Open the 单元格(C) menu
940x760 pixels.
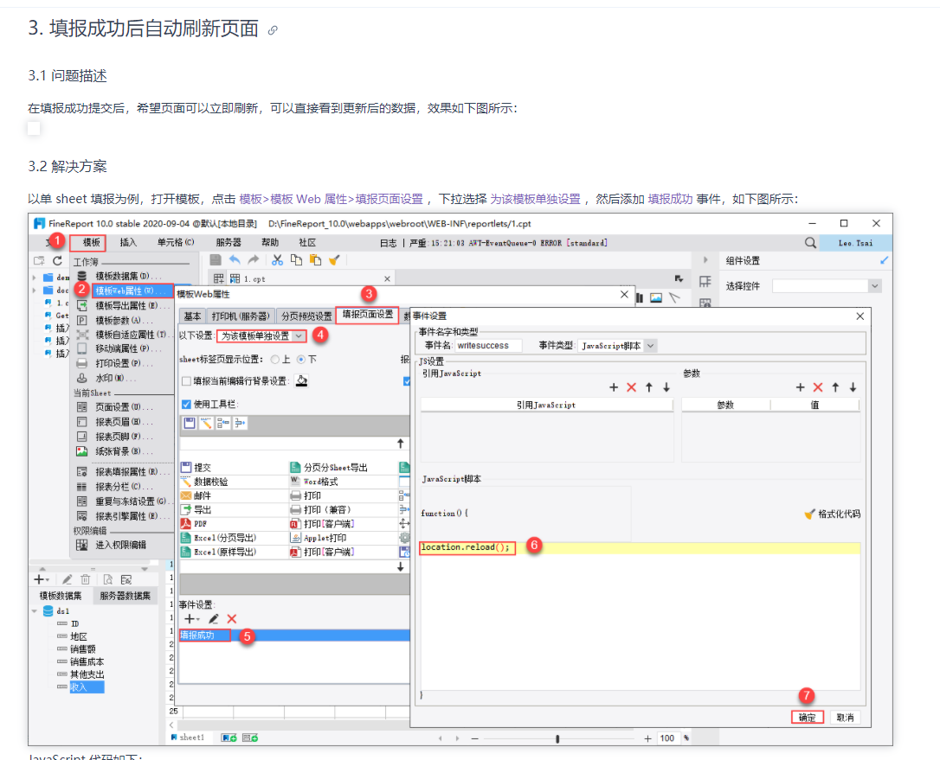176,243
